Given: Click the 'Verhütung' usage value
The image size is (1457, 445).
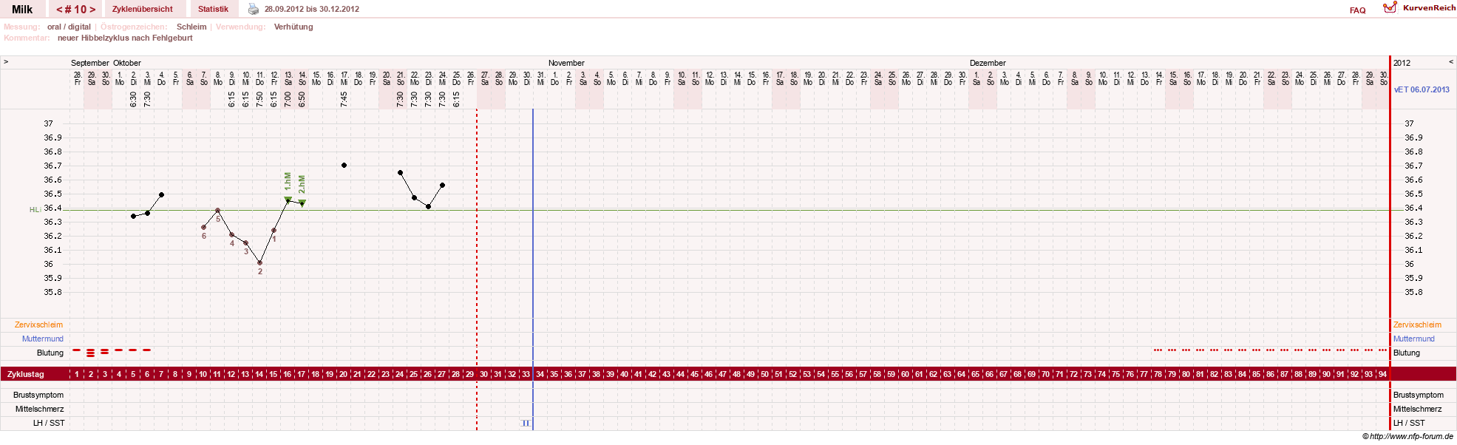Looking at the screenshot, I should [x=293, y=27].
